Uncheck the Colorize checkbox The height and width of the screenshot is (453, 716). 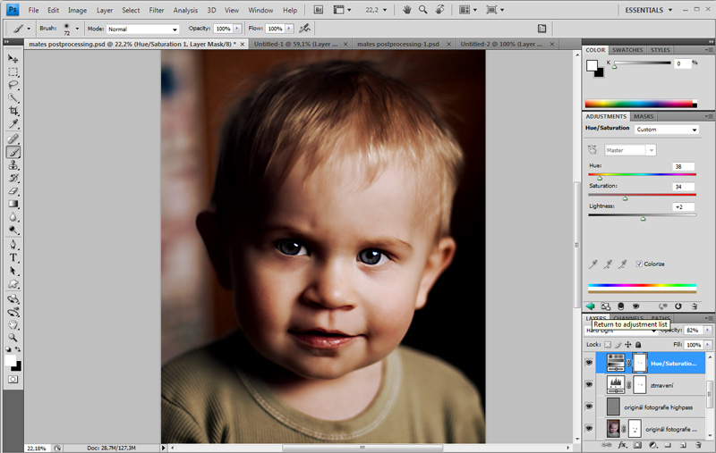[x=638, y=264]
